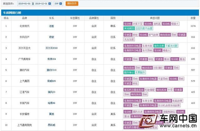Click the 发动机 油耗高 problem tag

153,24
